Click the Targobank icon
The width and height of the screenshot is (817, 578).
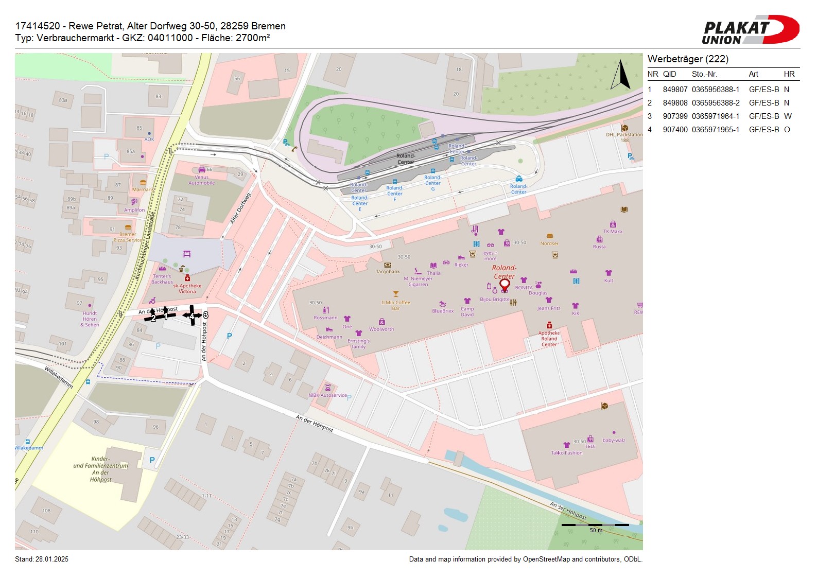click(x=388, y=265)
